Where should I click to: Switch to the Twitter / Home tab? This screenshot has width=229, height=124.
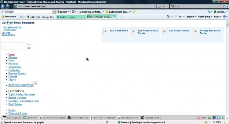point(71,17)
